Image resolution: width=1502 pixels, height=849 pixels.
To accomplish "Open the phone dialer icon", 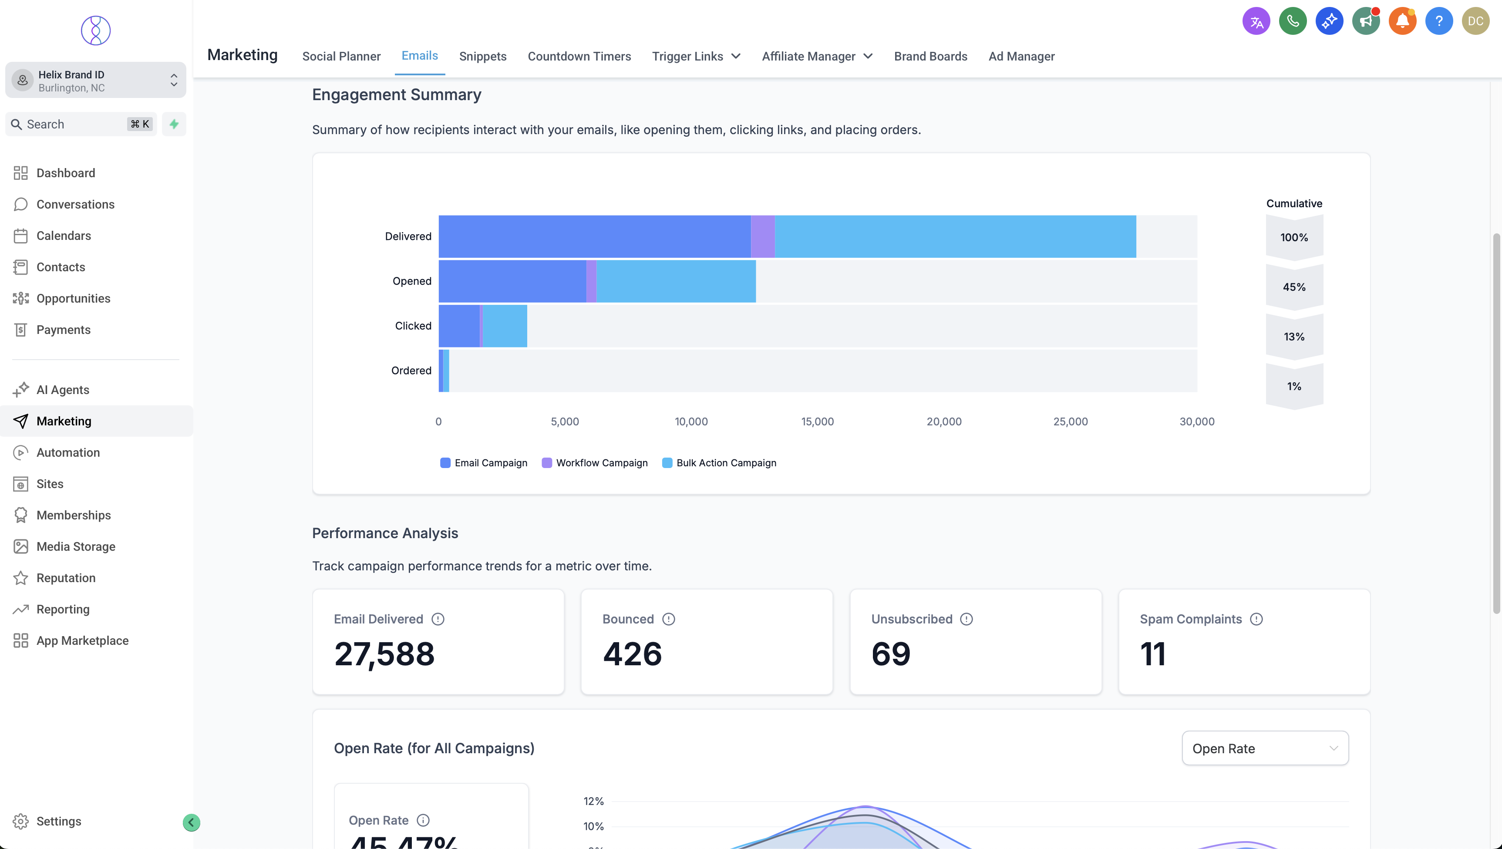I will pos(1293,22).
